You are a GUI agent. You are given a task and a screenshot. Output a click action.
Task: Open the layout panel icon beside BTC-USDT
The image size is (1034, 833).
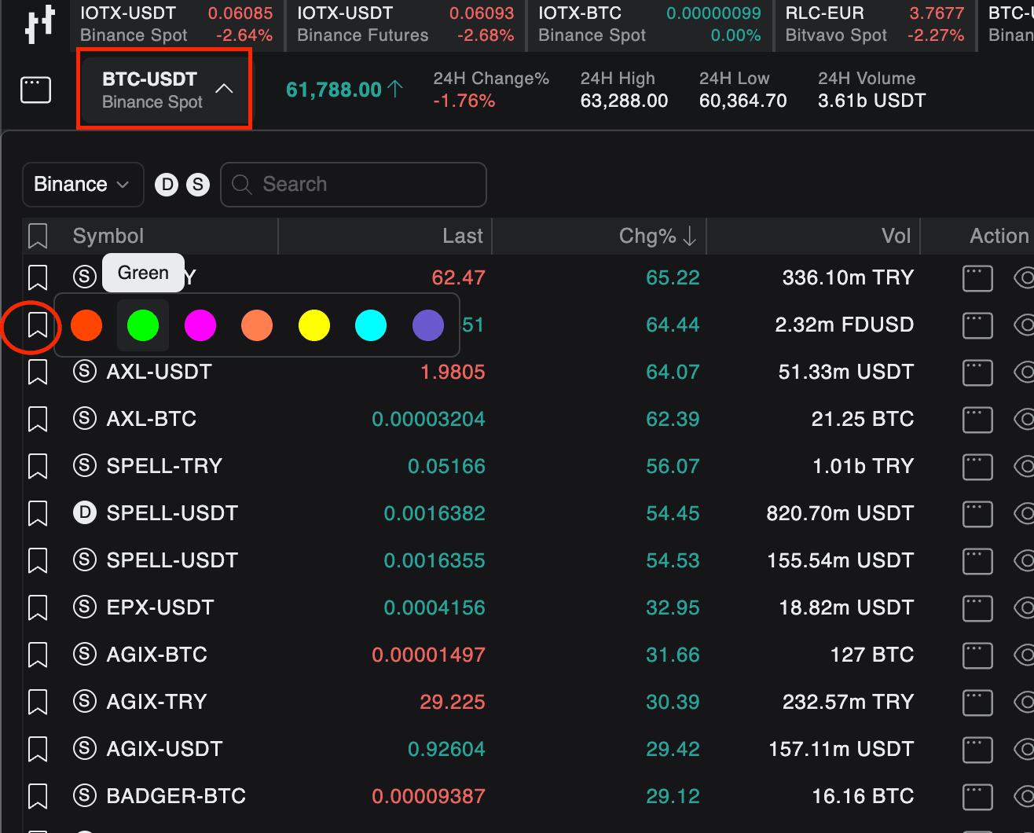point(35,90)
